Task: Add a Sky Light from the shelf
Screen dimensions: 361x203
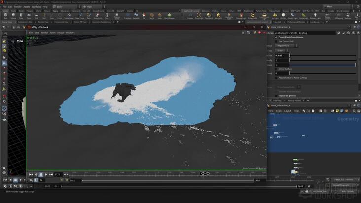Action: [275, 16]
